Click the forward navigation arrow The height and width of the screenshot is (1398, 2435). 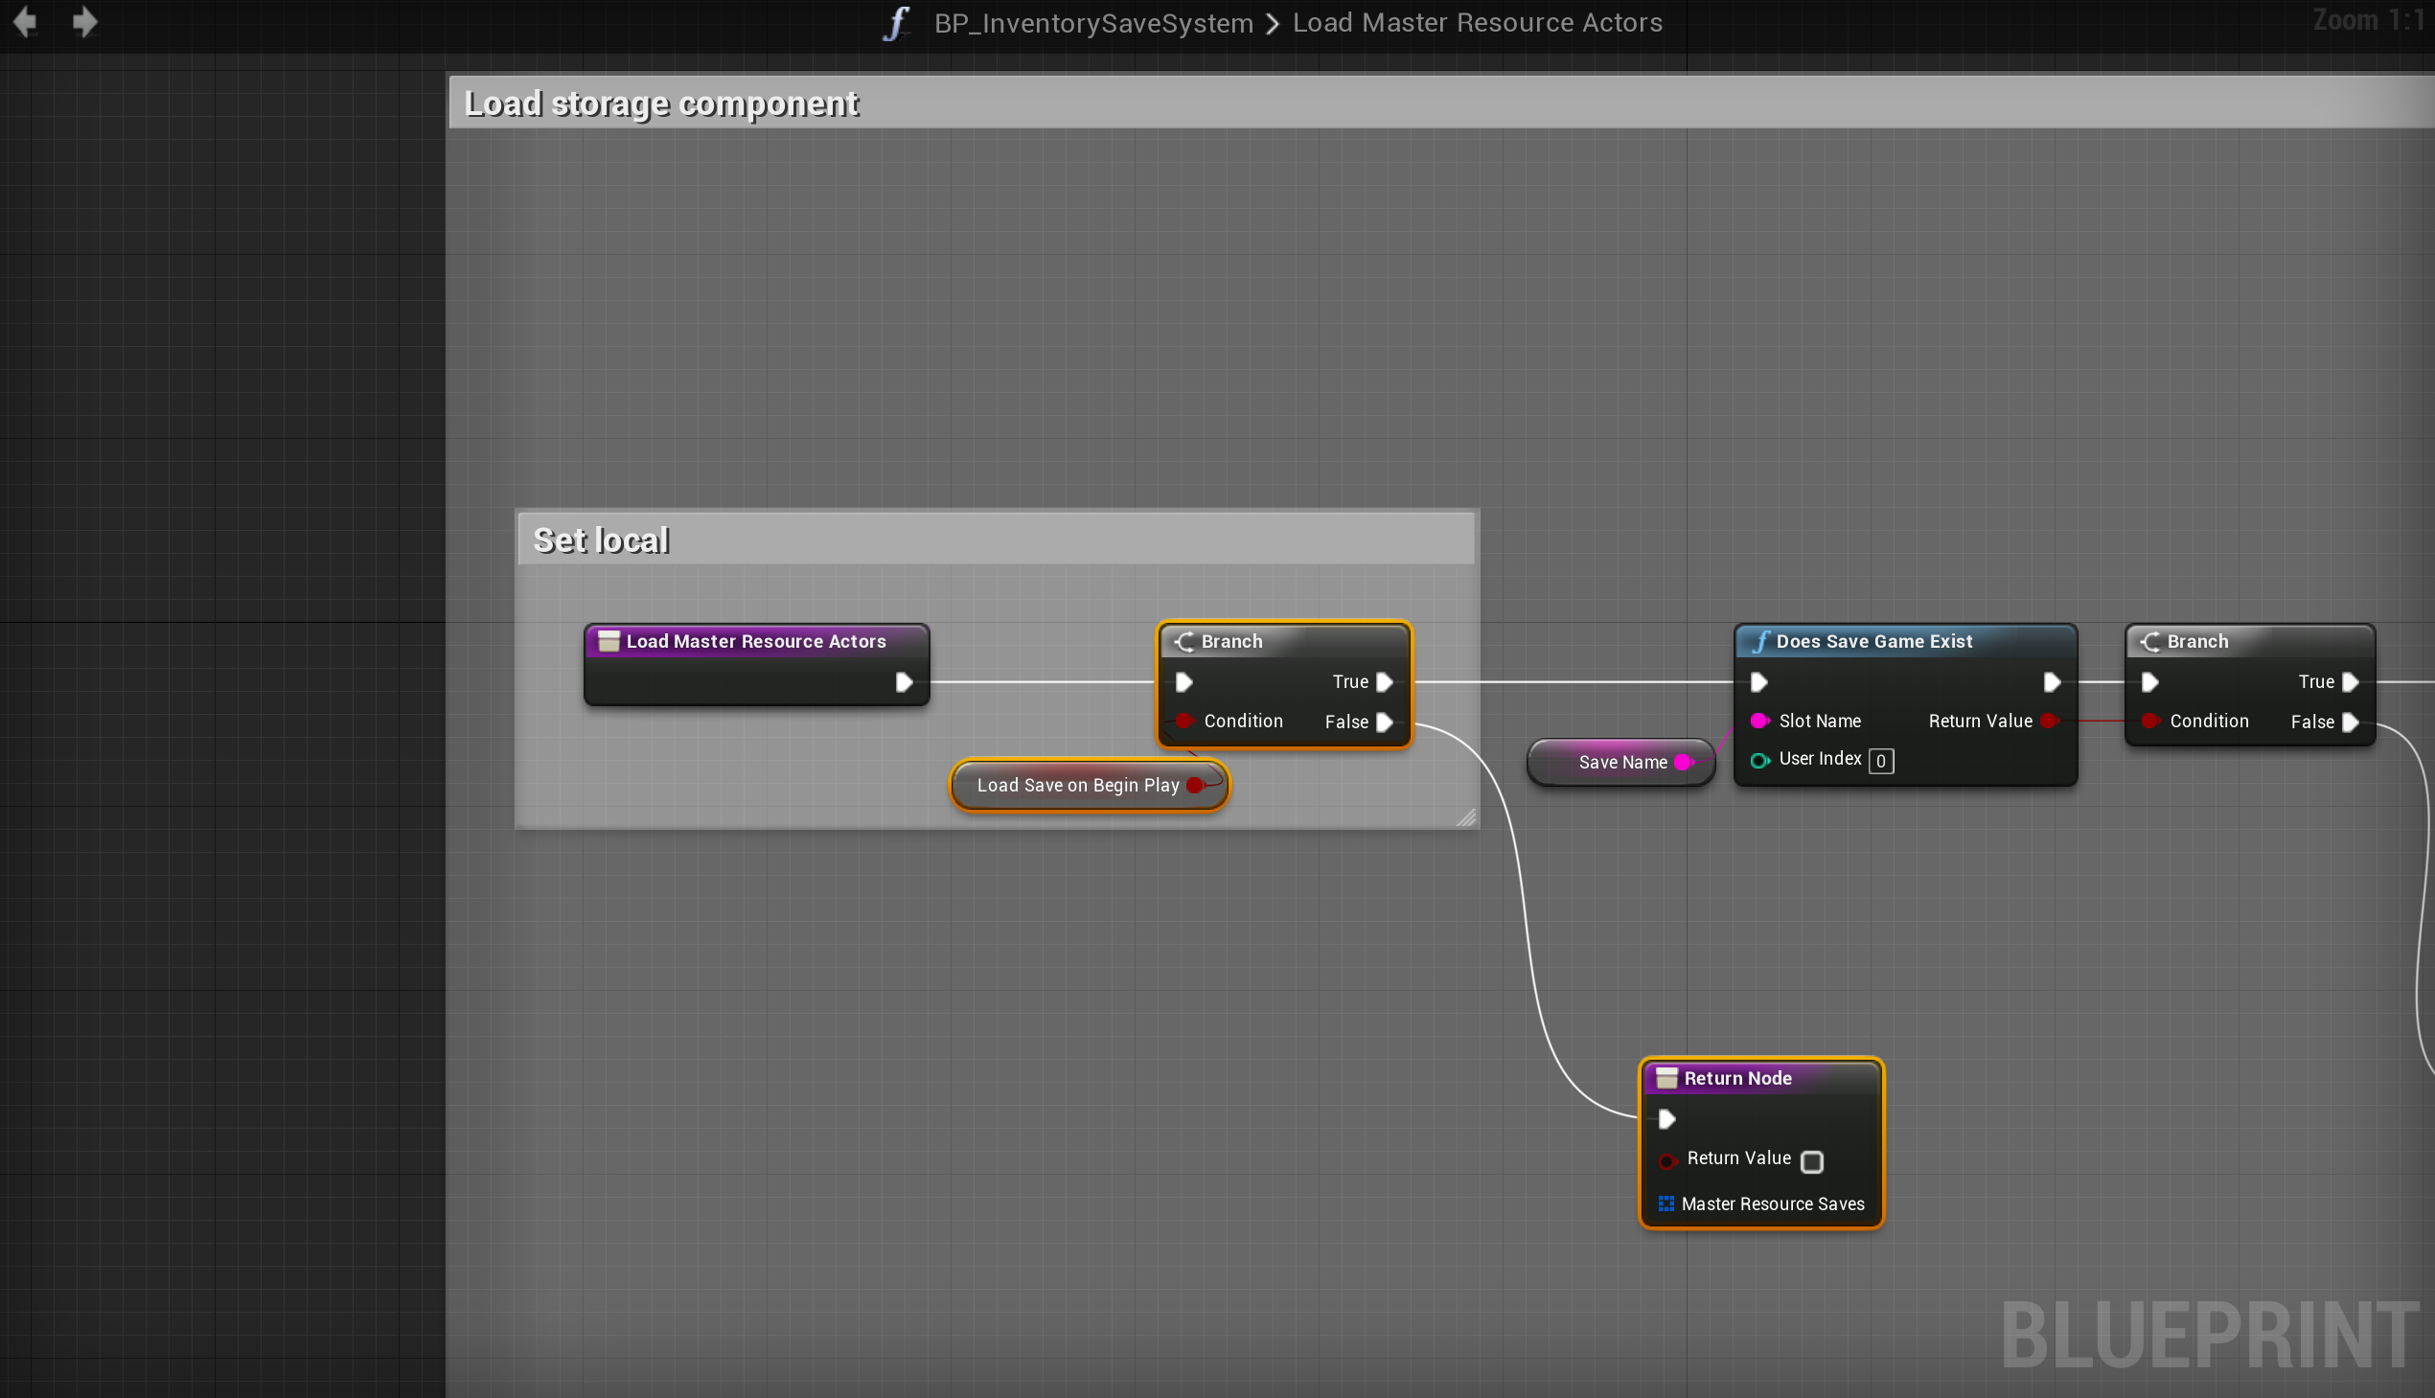[84, 22]
